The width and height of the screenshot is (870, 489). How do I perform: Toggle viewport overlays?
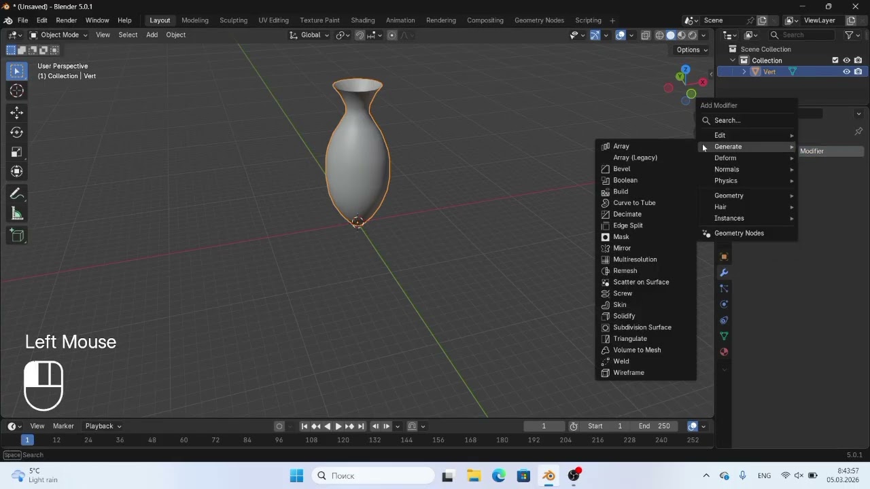[x=621, y=35]
